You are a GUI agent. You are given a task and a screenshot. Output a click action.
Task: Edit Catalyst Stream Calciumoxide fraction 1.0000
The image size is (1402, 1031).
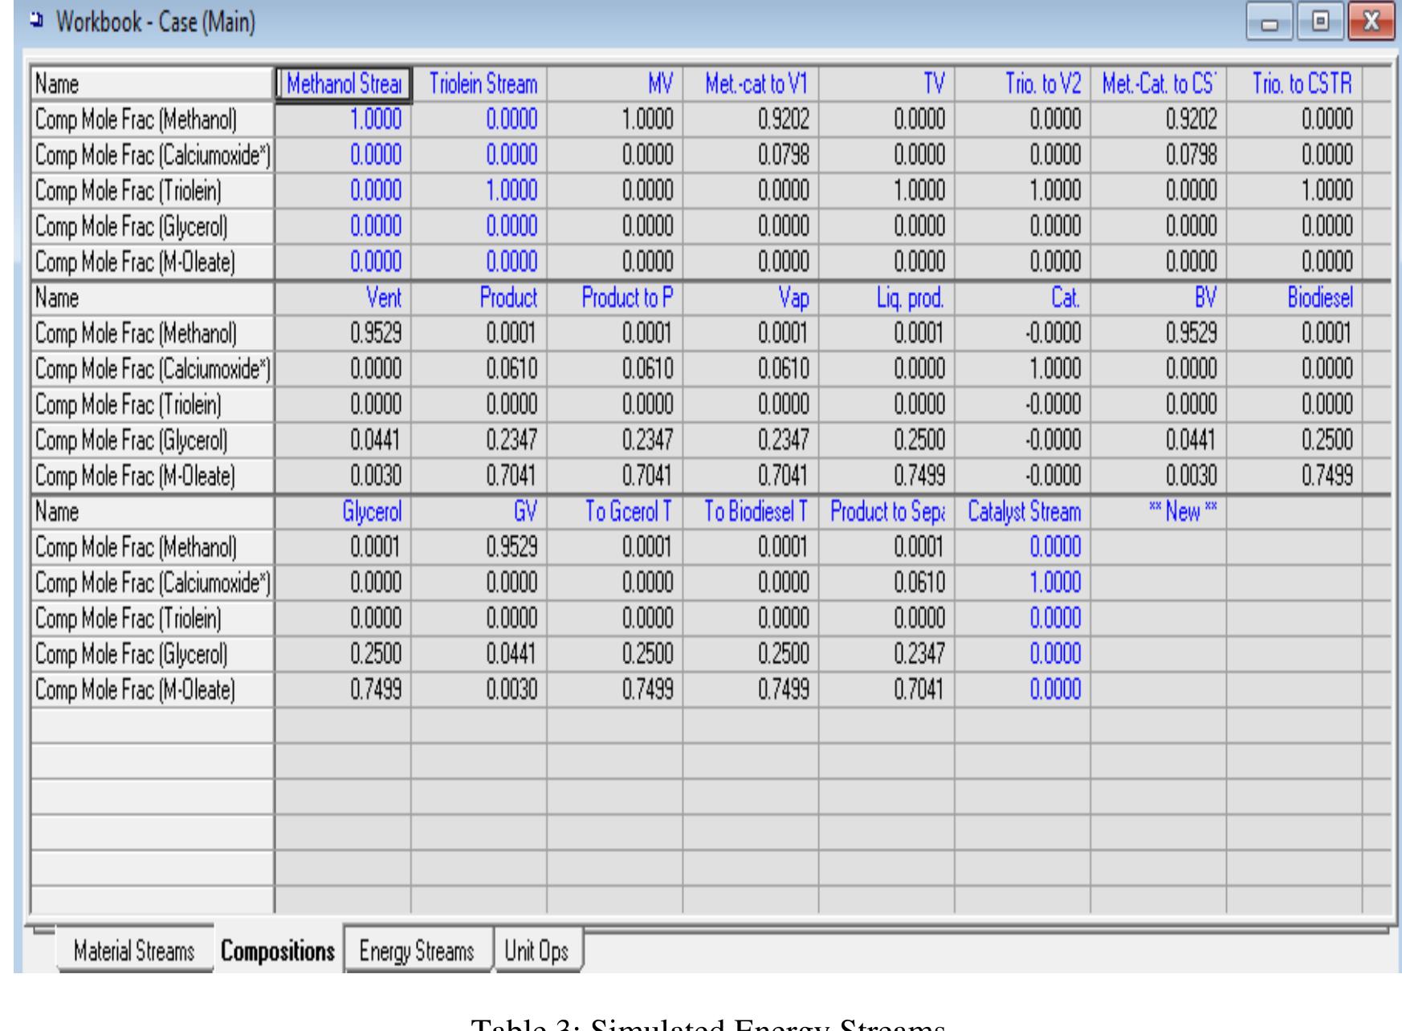coord(1023,582)
